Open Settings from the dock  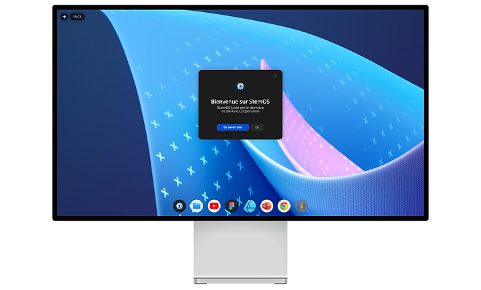[180, 206]
